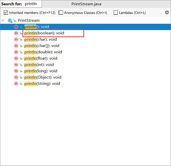Select println(float): void entry
171x166 pixels.
pos(41,58)
